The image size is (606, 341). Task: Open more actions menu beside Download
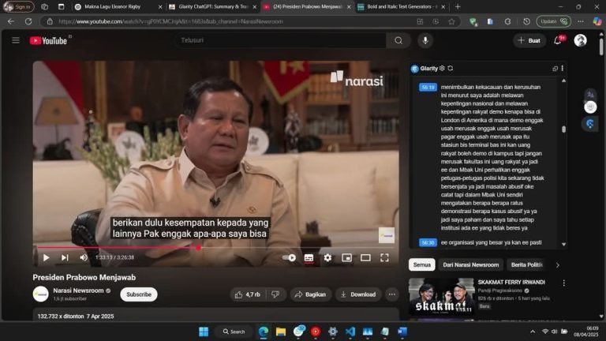[x=391, y=294]
